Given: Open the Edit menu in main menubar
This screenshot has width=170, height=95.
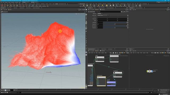Looking at the screenshot, I should point(4,2).
